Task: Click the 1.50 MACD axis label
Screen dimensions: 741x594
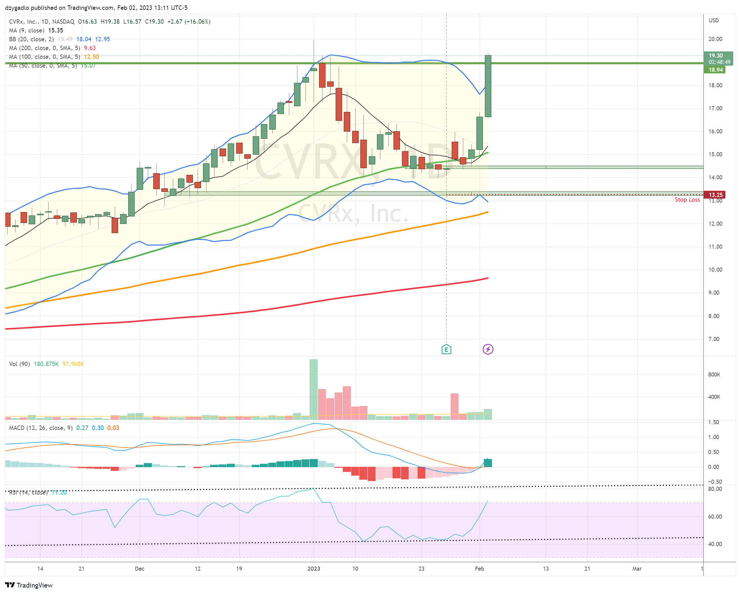Action: pos(714,422)
